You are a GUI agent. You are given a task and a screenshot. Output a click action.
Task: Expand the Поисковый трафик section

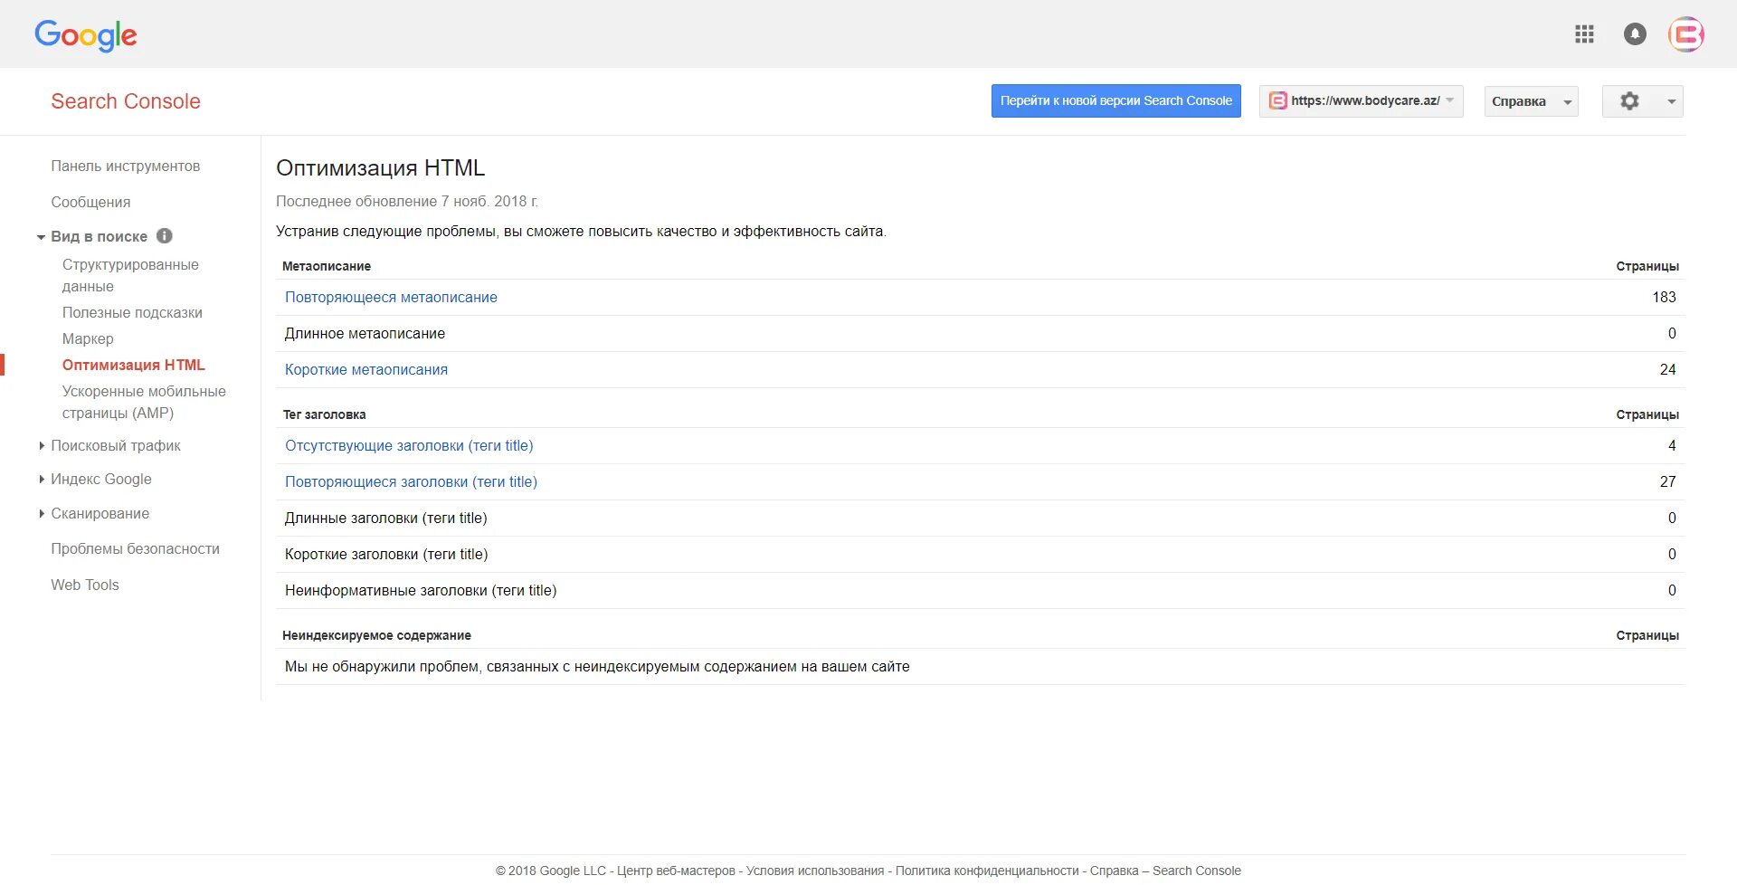click(x=42, y=446)
